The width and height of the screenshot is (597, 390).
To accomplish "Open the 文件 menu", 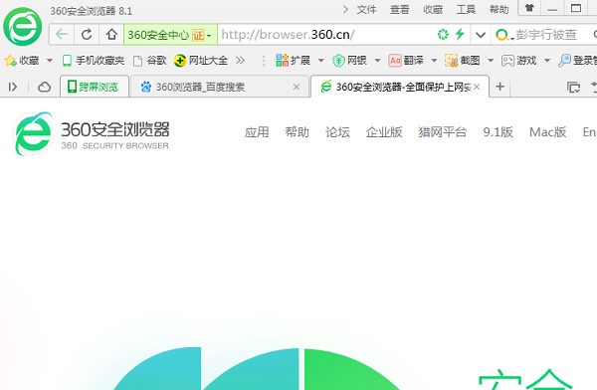I will click(x=366, y=10).
